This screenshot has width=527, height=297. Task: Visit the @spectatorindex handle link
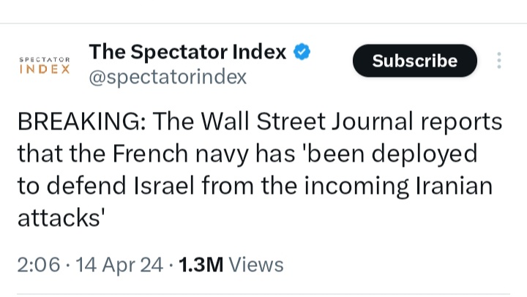(x=168, y=77)
